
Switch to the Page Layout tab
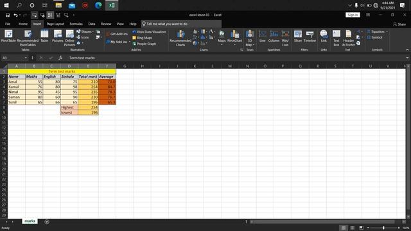(x=55, y=24)
